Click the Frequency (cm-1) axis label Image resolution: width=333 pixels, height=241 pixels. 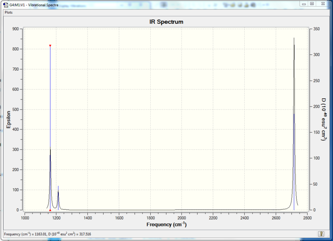tap(166, 224)
